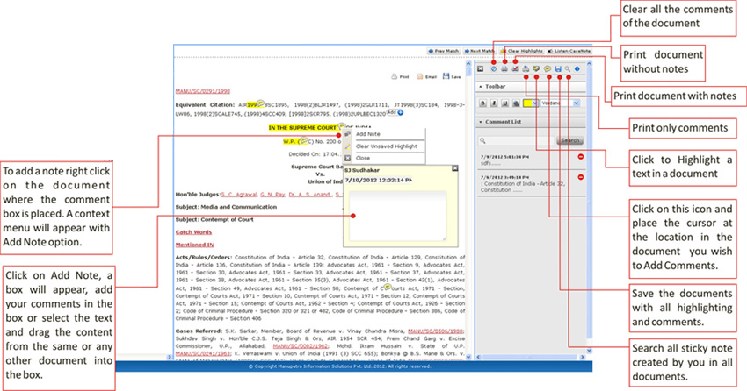The image size is (747, 391).
Task: Click Clear Highlights button
Action: [x=522, y=51]
